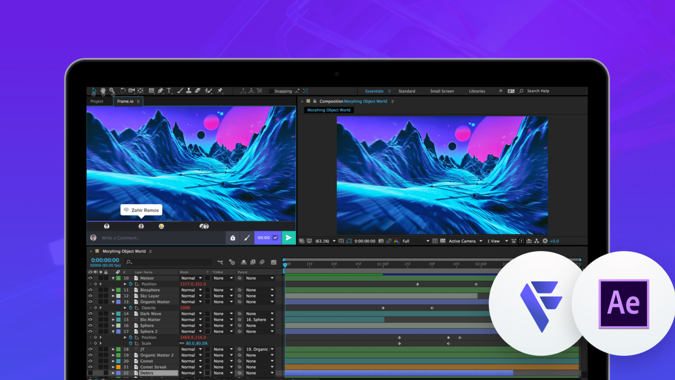
Task: Expand the Biosphere layer
Action: pyautogui.click(x=113, y=290)
